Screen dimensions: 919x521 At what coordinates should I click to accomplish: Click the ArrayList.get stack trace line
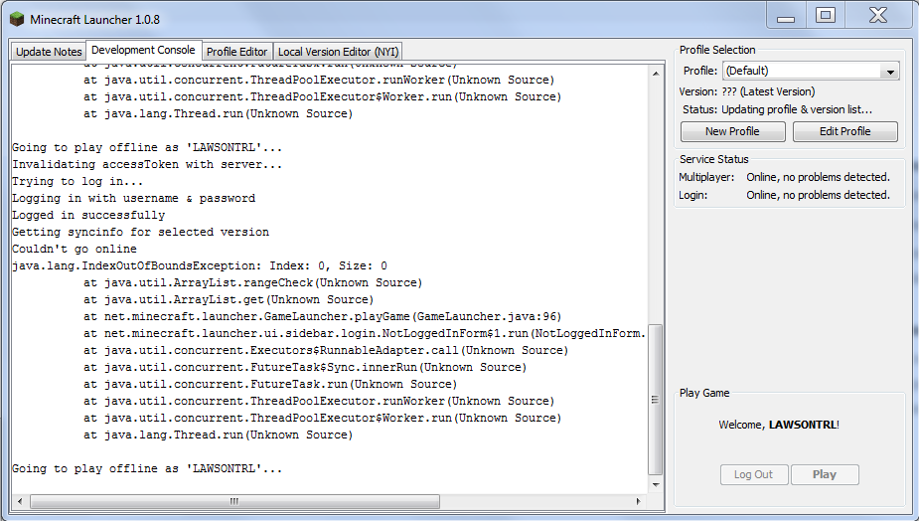tap(229, 300)
